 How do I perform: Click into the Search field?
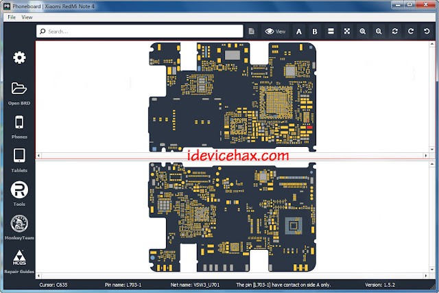pyautogui.click(x=139, y=32)
